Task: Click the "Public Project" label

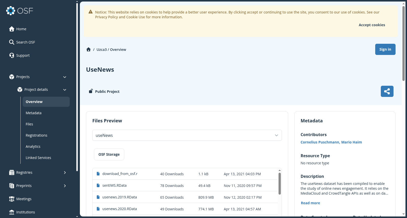Action: (107, 92)
